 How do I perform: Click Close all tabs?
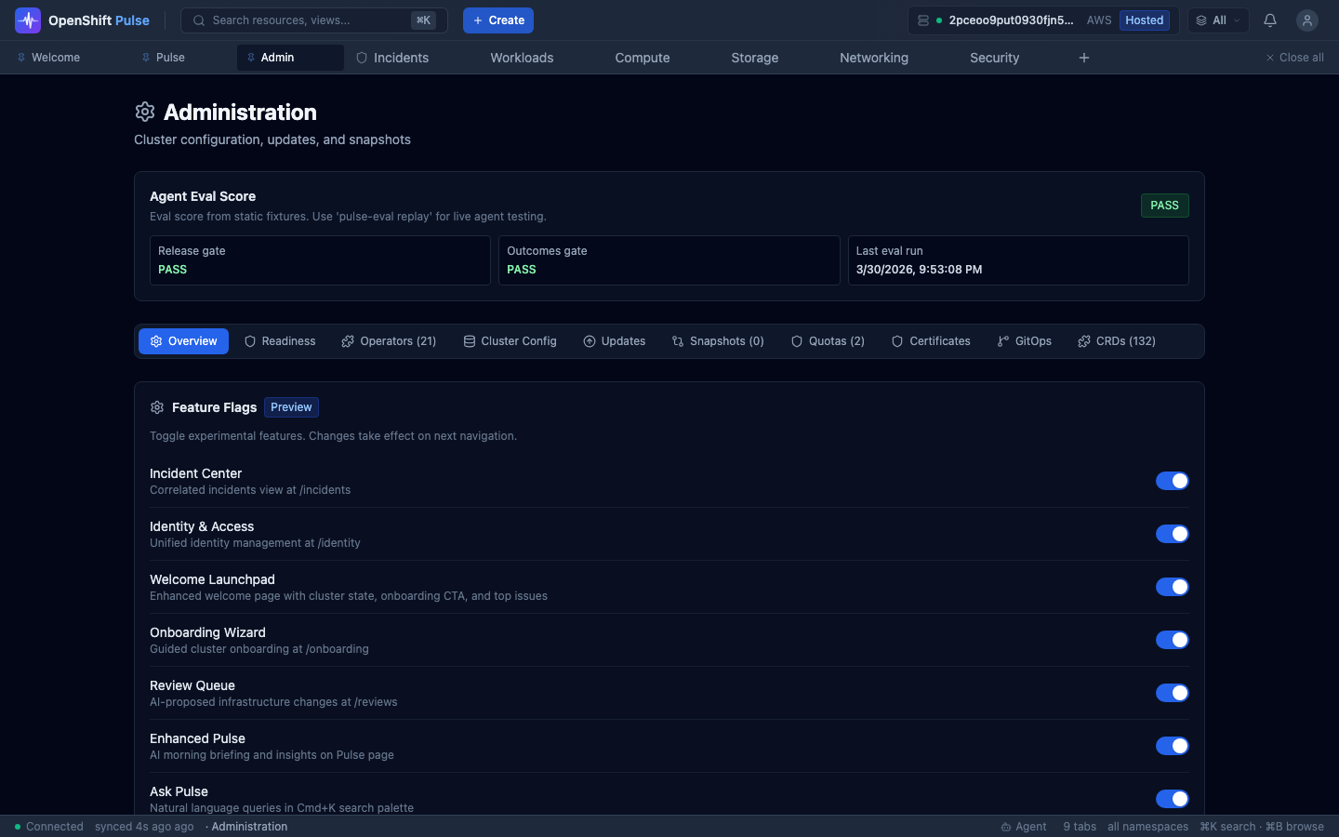[1294, 58]
